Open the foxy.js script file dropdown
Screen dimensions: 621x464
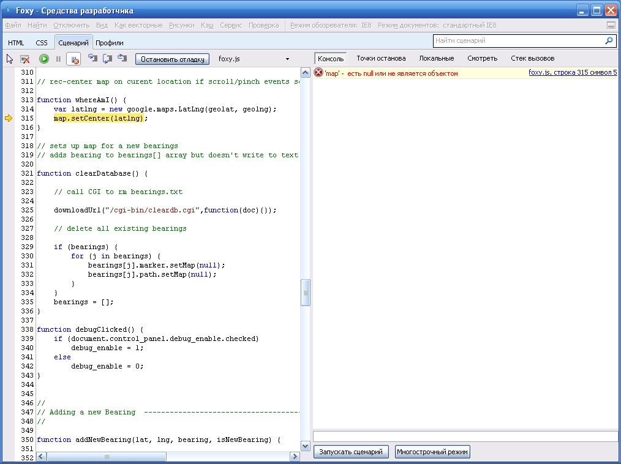pyautogui.click(x=287, y=59)
